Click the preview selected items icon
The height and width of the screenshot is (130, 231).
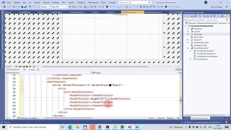[x=225, y=16]
